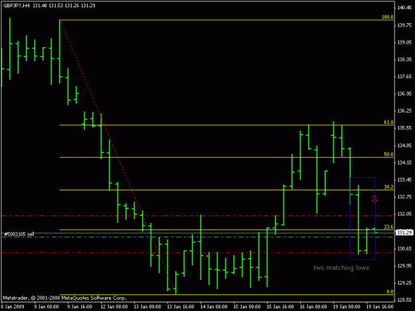Click time axis label 19 Jan 00:00

(347, 307)
